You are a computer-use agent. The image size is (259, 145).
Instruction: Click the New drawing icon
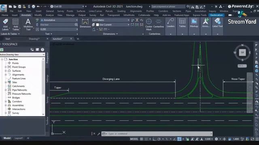[10, 6]
